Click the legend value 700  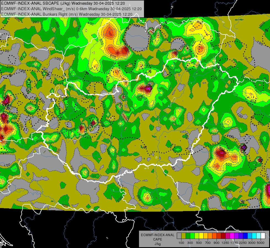click(208, 243)
